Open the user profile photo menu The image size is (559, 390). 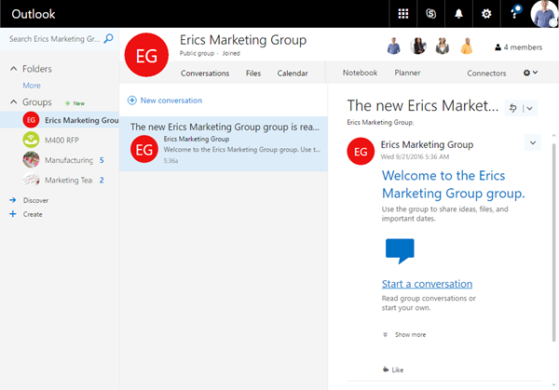(544, 14)
